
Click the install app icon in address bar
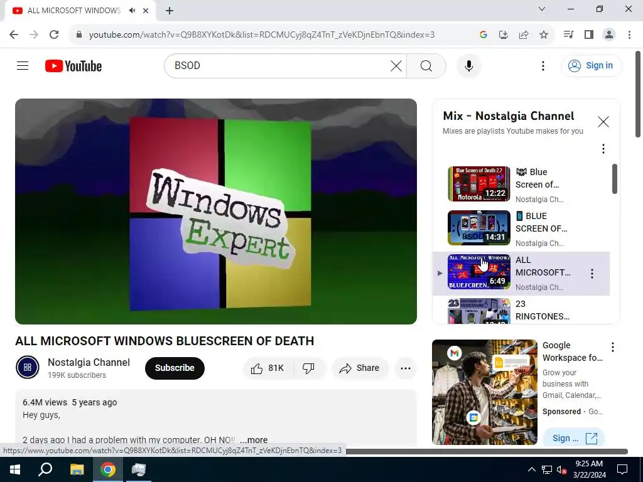click(x=503, y=35)
